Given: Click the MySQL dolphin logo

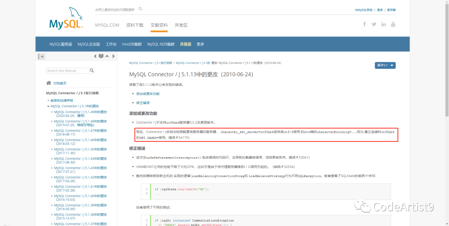Looking at the screenshot, I should (x=66, y=18).
